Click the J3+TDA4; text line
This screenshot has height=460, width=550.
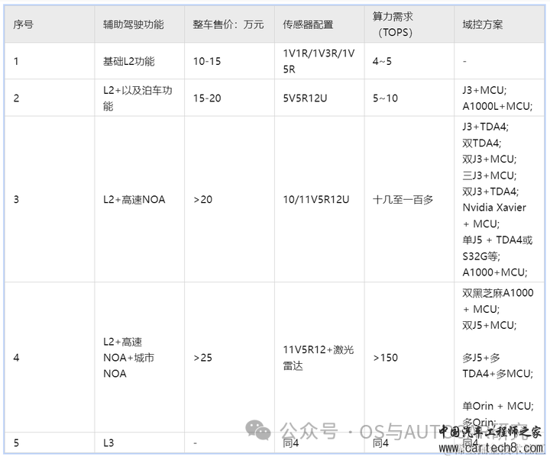[486, 127]
